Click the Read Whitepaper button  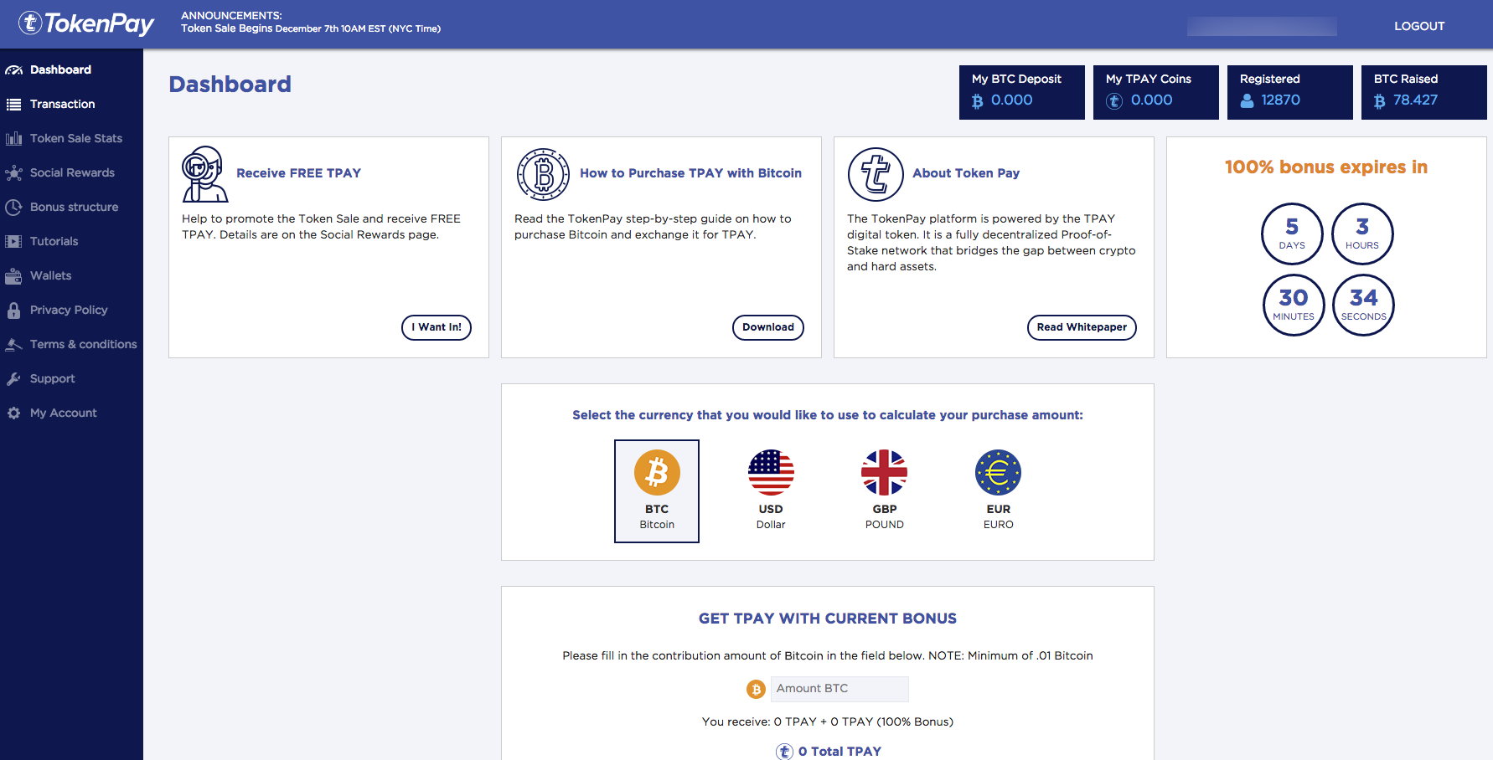pos(1082,327)
